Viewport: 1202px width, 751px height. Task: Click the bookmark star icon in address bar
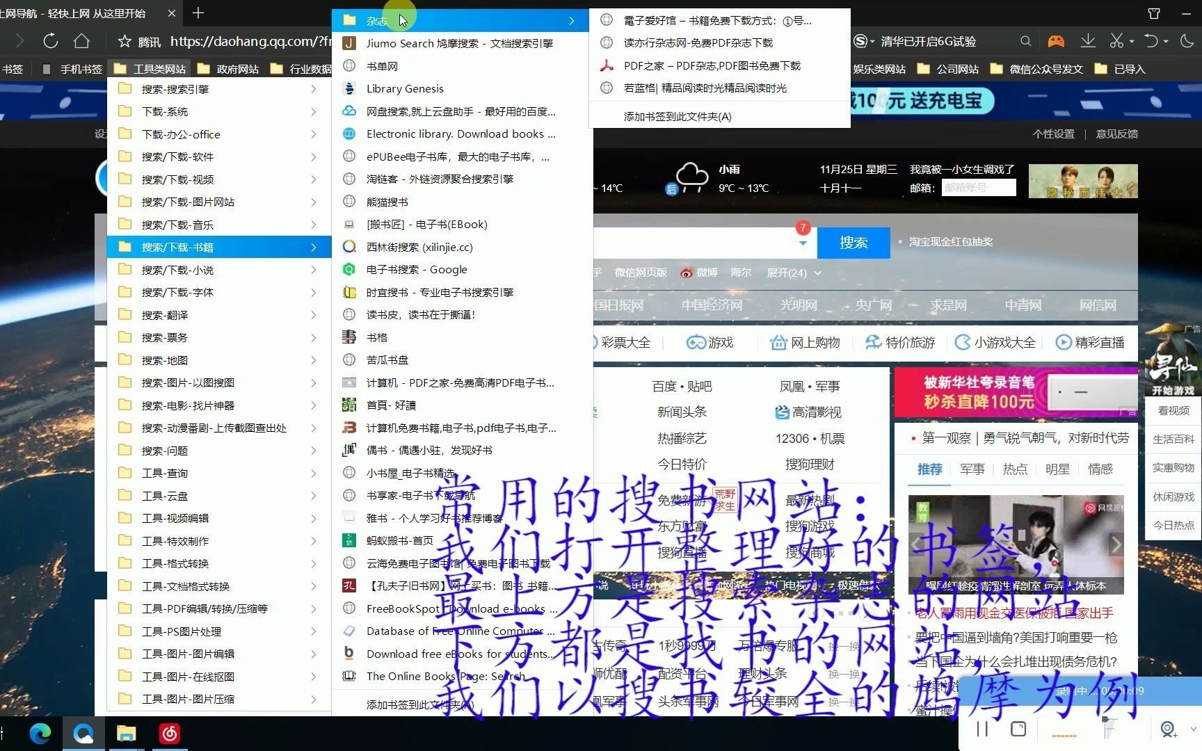125,42
